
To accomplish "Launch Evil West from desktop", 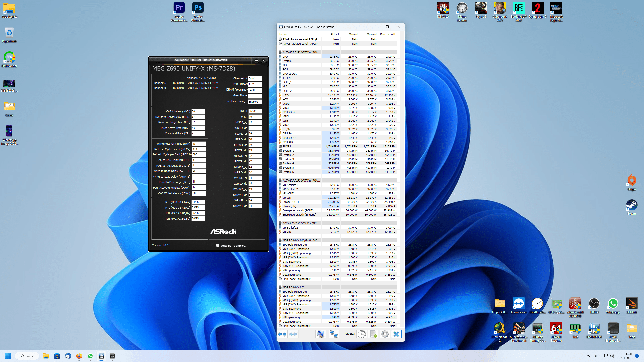I will click(443, 10).
